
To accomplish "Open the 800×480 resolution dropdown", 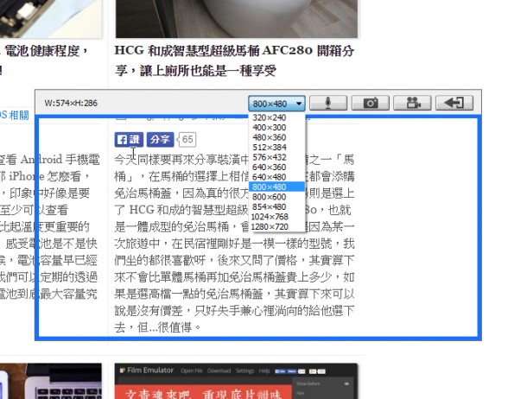I will (276, 104).
